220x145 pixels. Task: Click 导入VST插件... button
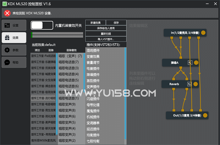[x=106, y=39]
